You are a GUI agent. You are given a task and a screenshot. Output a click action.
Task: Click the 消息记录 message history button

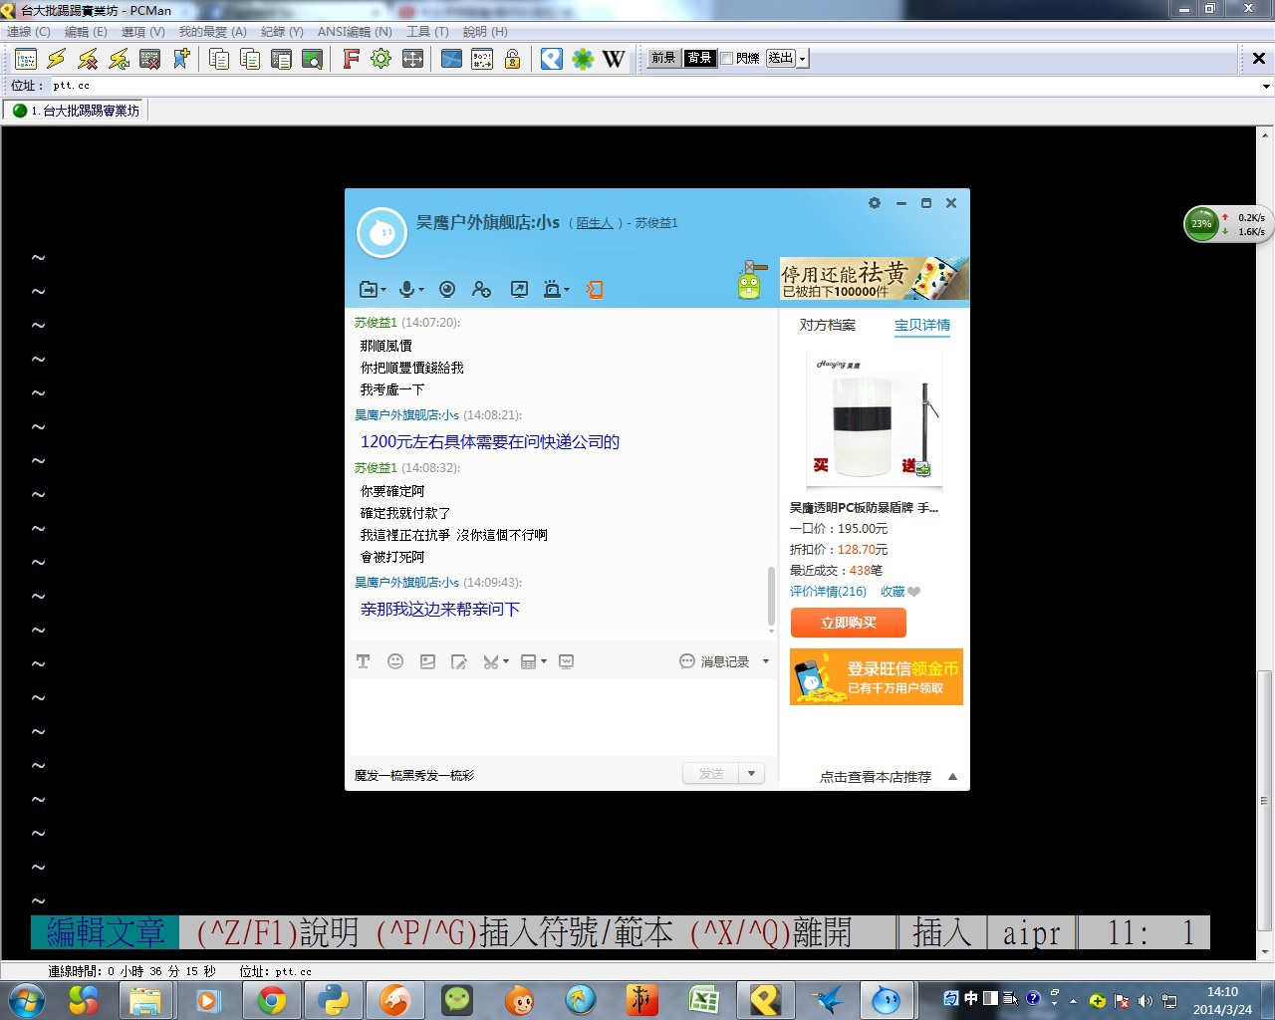click(x=715, y=661)
